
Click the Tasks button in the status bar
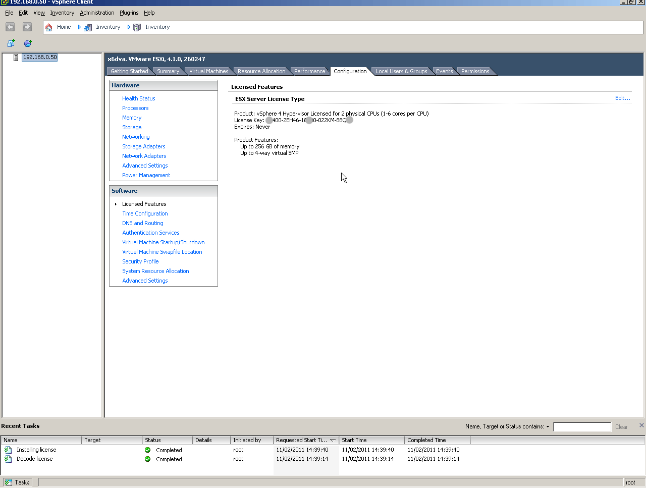(18, 482)
